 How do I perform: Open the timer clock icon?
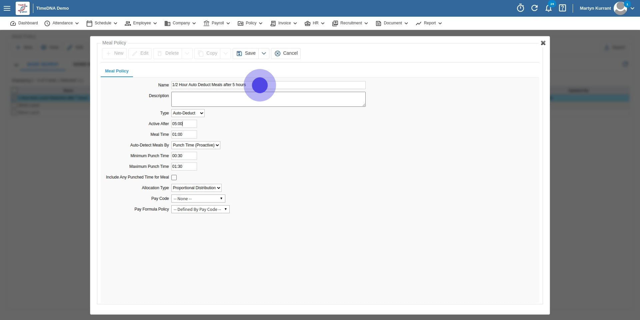click(x=520, y=8)
